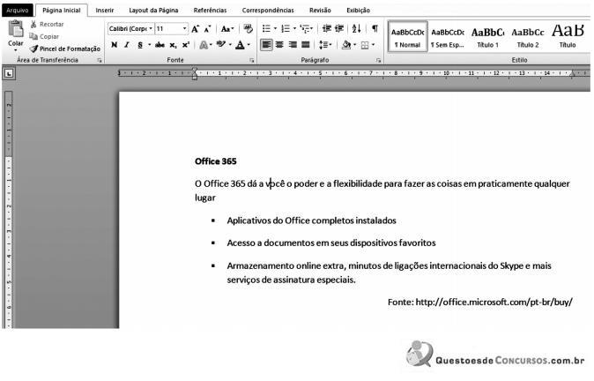The height and width of the screenshot is (381, 594).
Task: Switch to the Revisão tab
Action: point(320,11)
